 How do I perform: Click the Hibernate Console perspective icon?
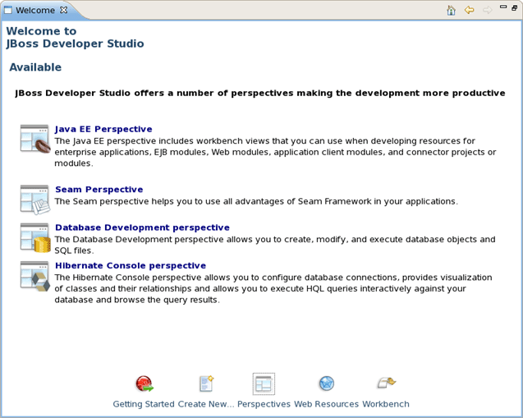pyautogui.click(x=35, y=275)
